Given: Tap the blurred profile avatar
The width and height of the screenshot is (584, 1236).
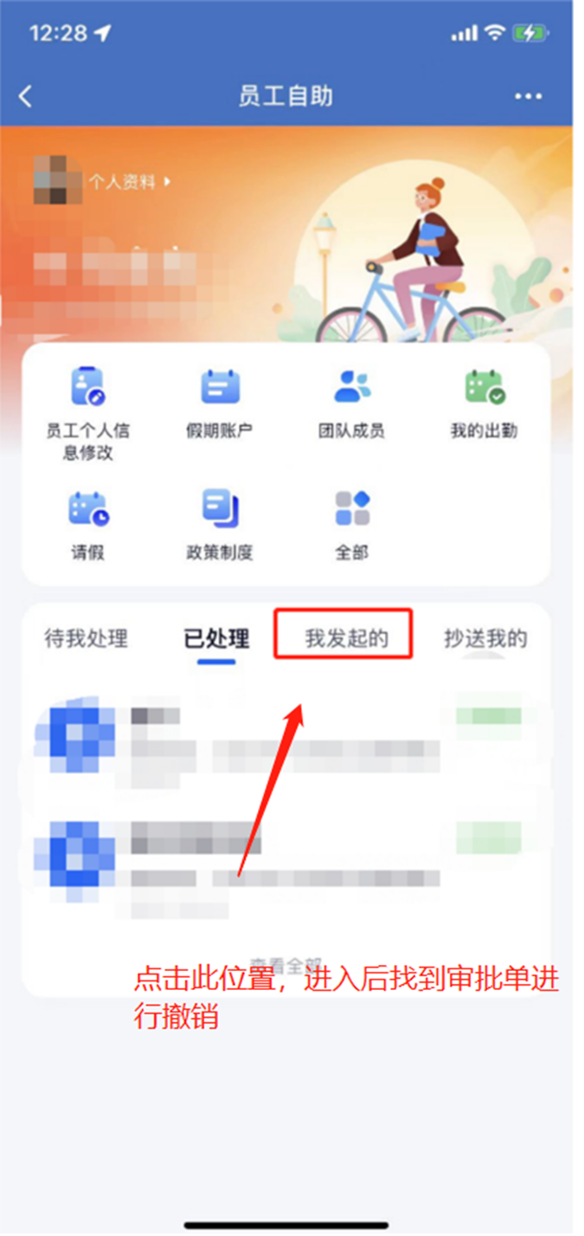Looking at the screenshot, I should tap(58, 179).
